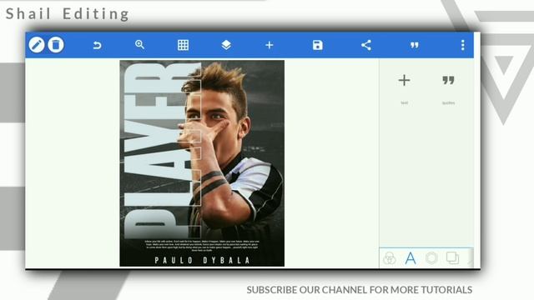Switch to the color circles tab

pos(390,258)
